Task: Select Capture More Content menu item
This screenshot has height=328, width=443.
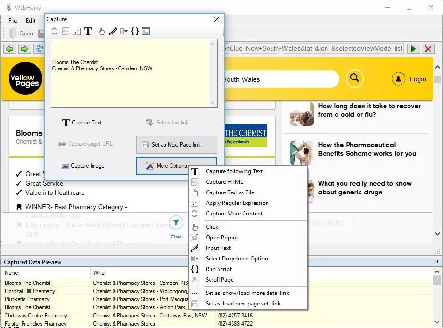Action: 248,214
